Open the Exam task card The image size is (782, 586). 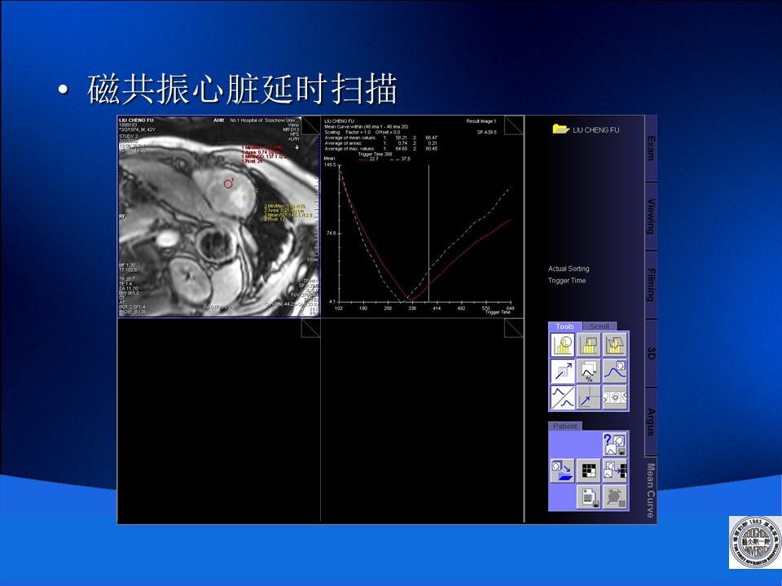coord(650,148)
